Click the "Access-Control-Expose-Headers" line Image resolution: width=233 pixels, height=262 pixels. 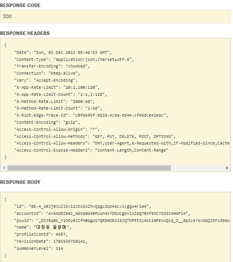coord(91,150)
